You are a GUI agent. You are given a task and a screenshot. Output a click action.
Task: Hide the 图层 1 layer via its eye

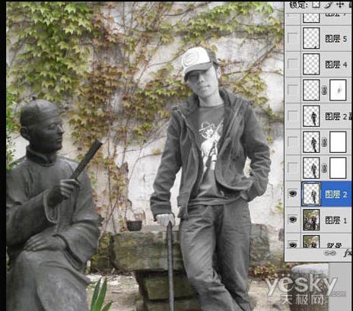point(293,220)
